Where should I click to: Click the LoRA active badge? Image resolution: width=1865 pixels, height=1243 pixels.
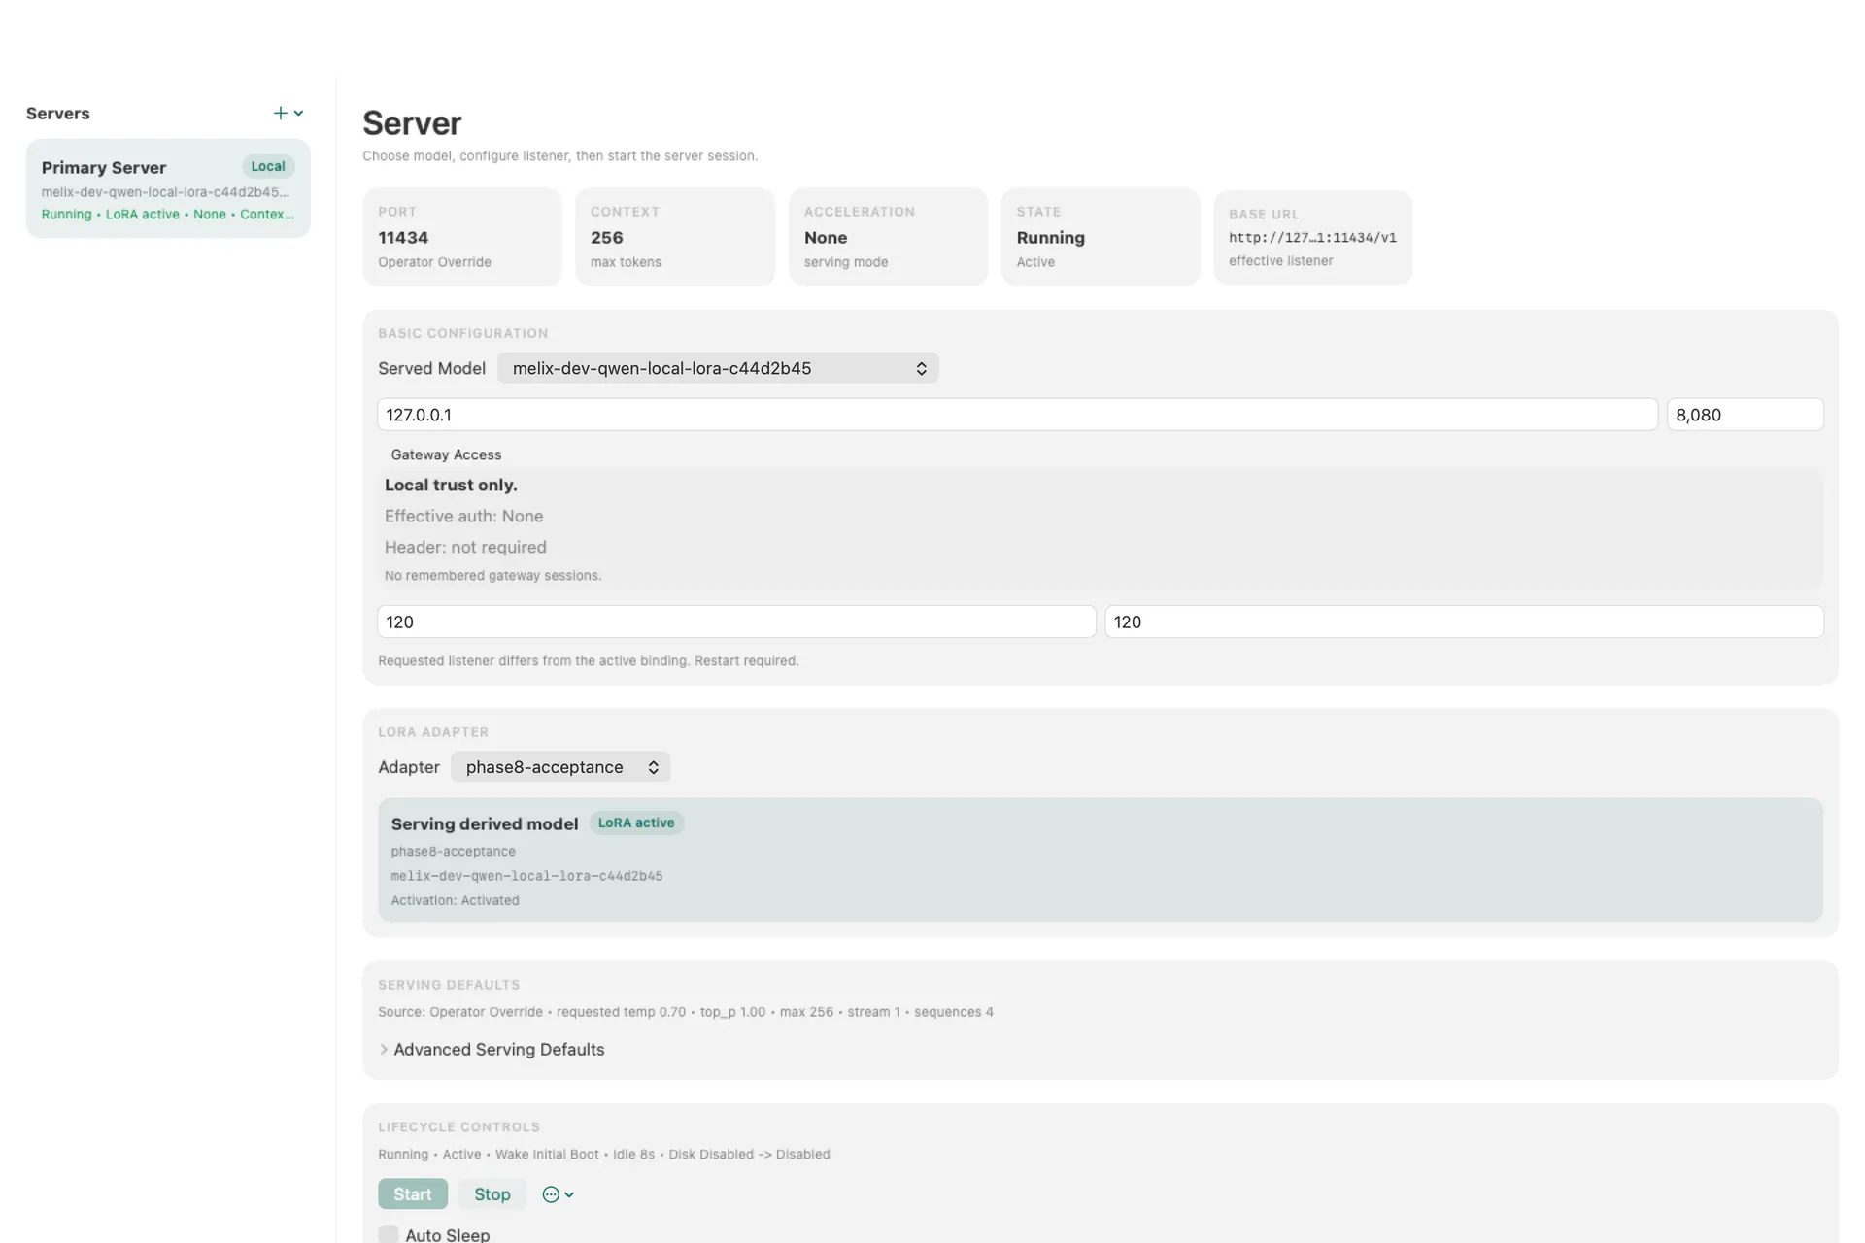[636, 823]
